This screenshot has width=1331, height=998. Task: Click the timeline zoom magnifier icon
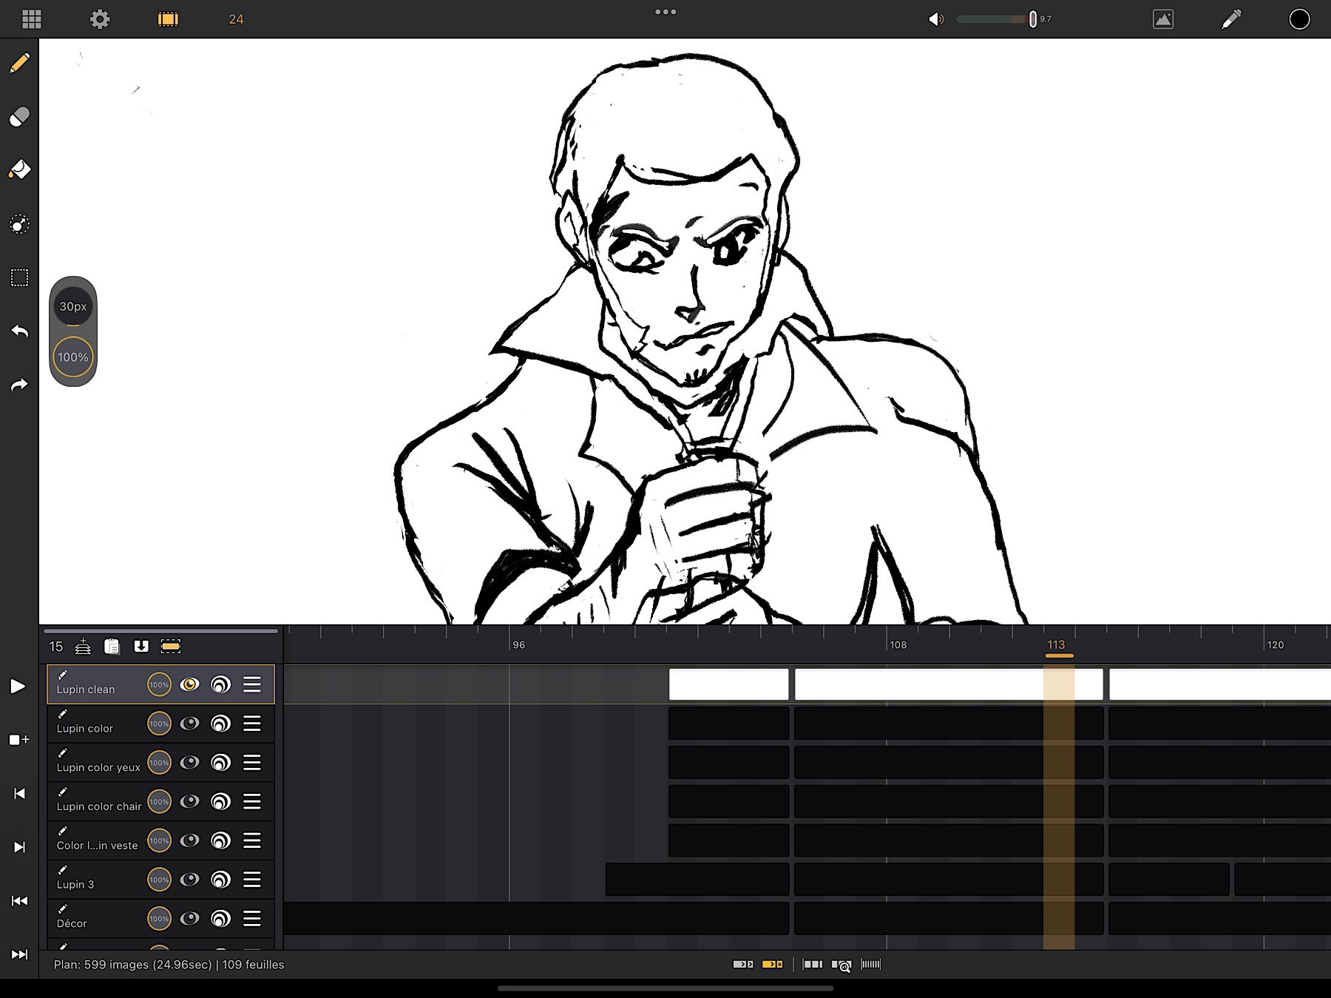(841, 965)
